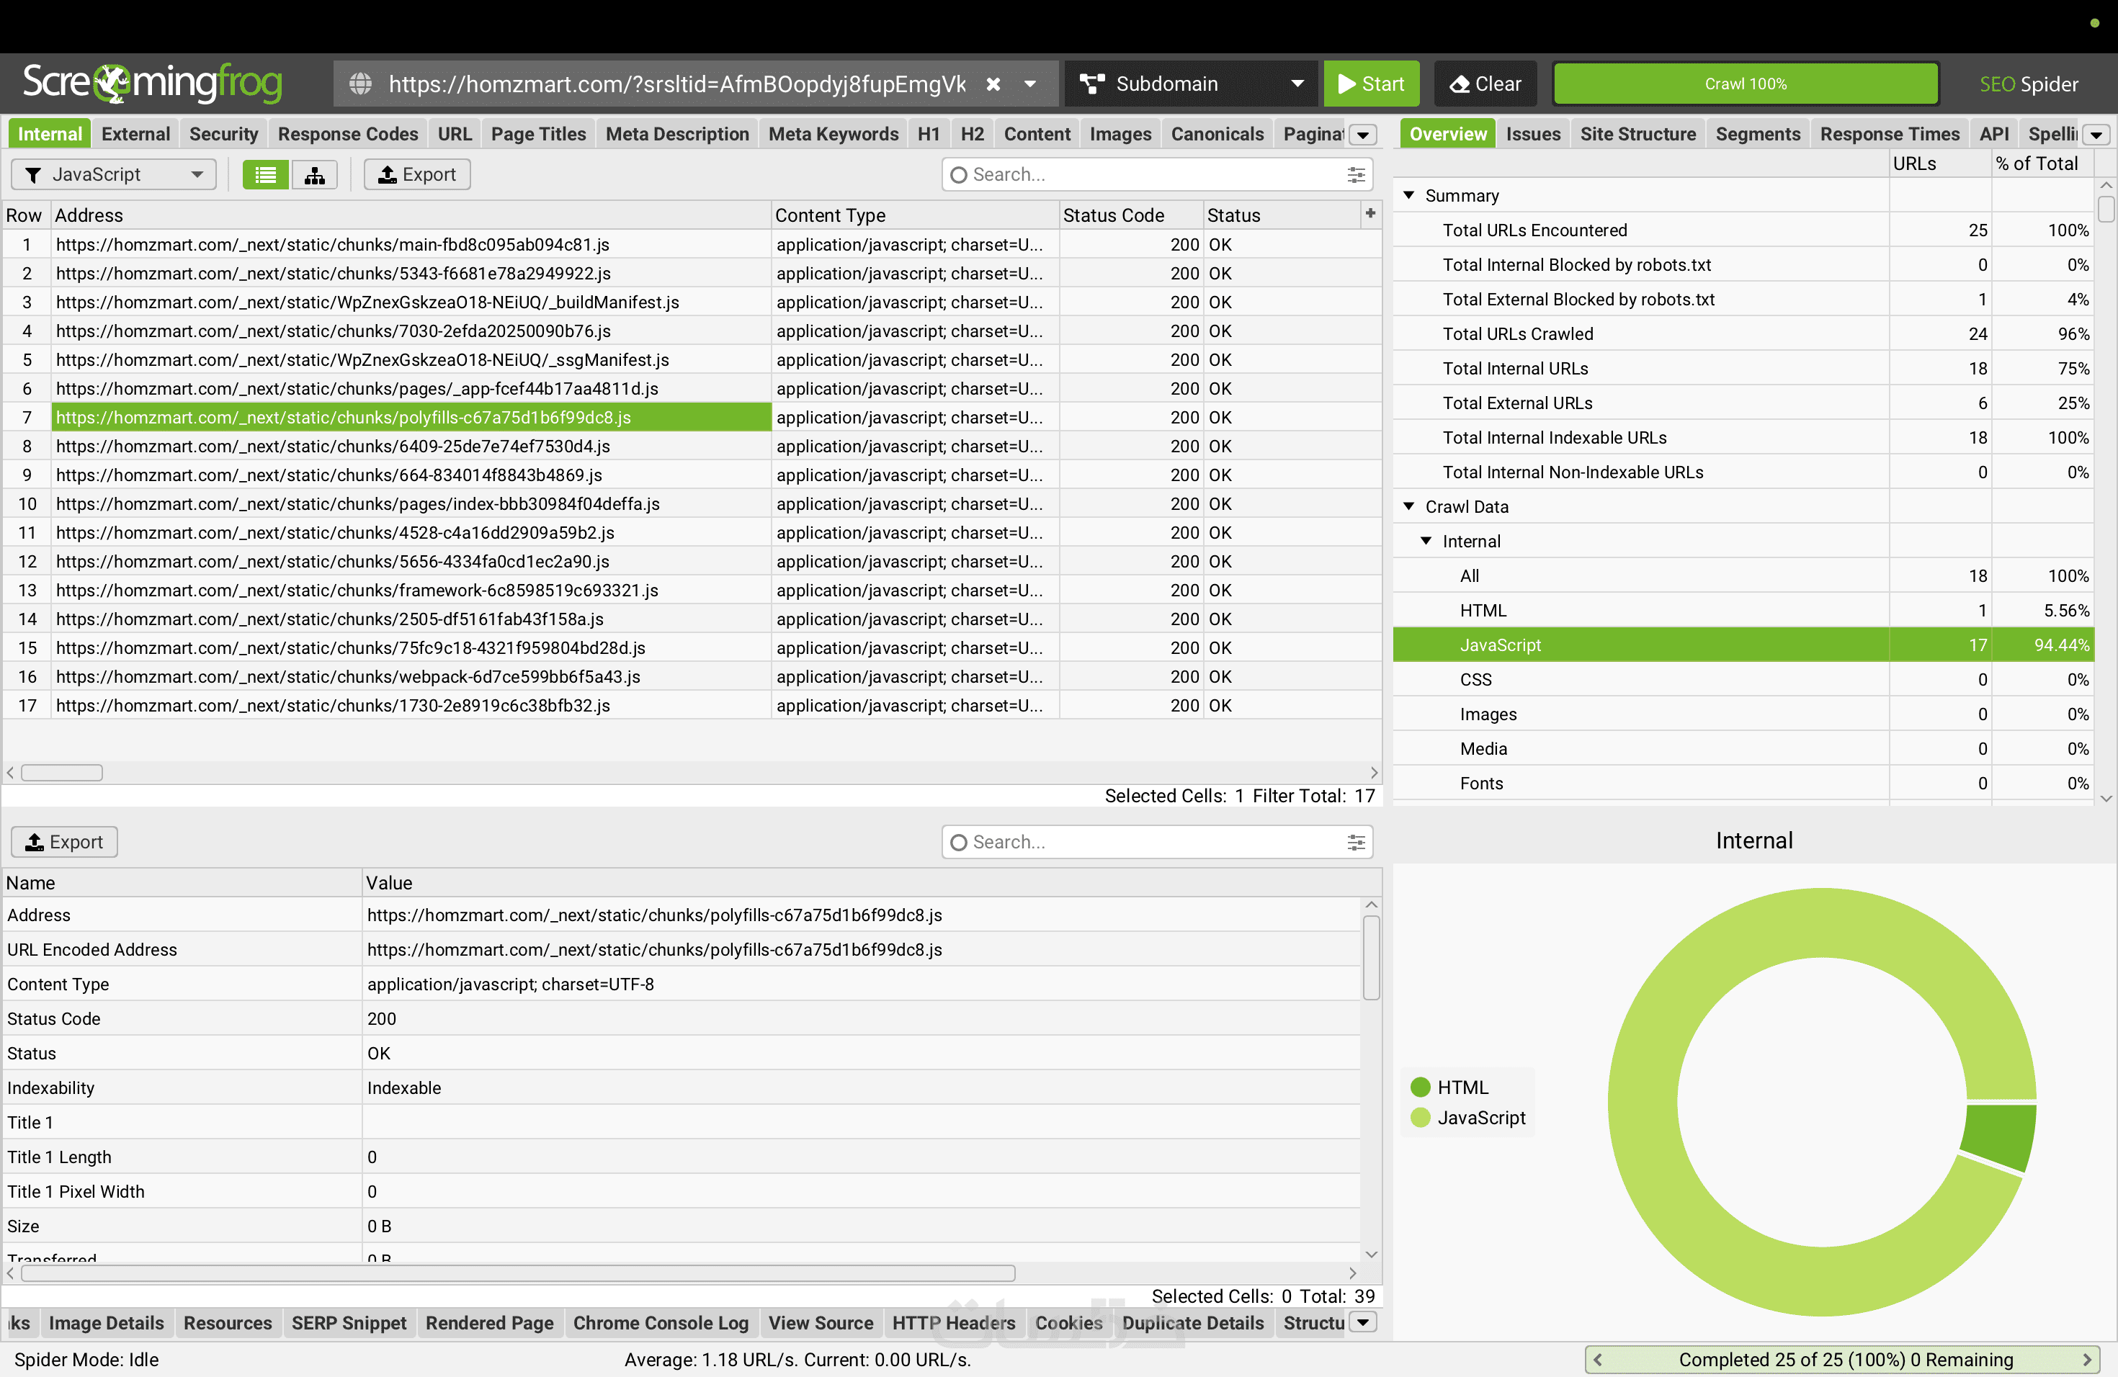This screenshot has width=2118, height=1377.
Task: Clear the URL with X icon
Action: (x=993, y=84)
